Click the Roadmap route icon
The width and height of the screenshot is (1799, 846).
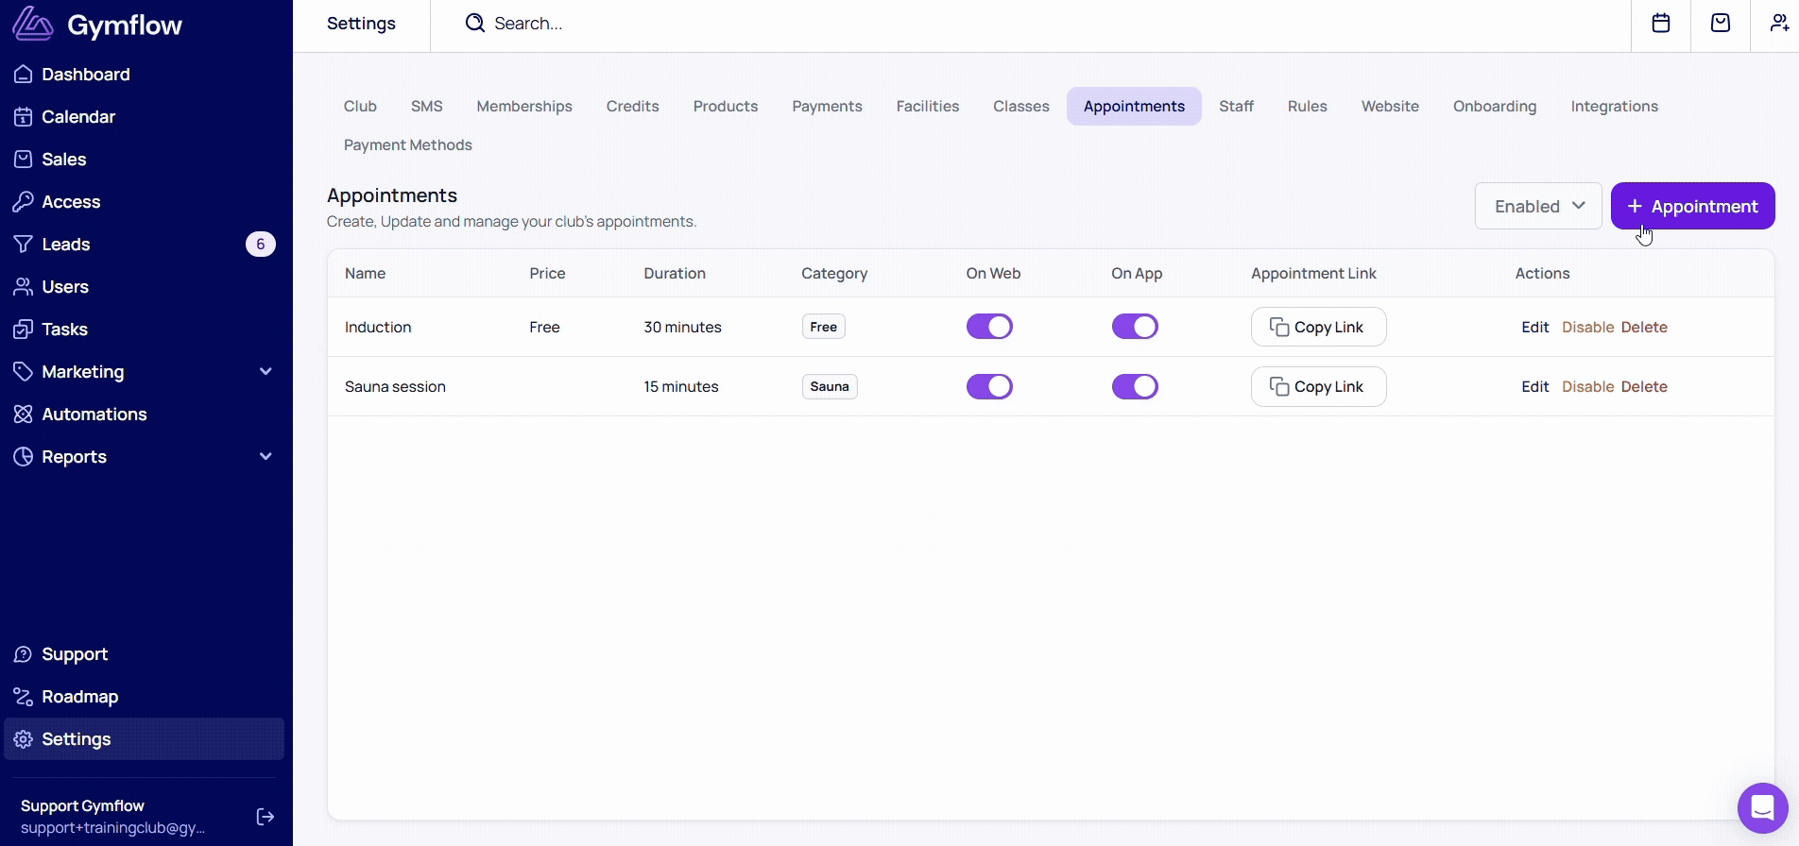(x=24, y=697)
